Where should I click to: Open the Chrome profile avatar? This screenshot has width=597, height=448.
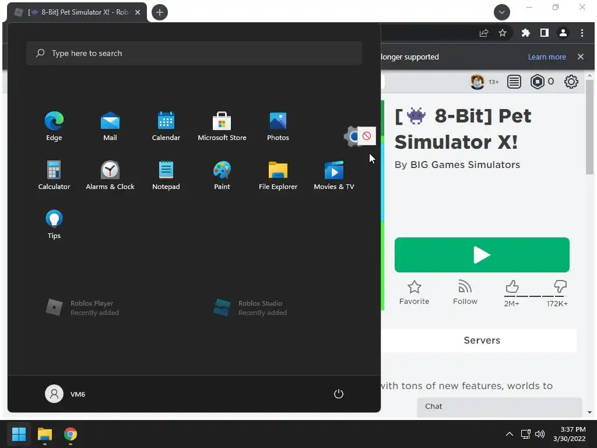[x=563, y=33]
